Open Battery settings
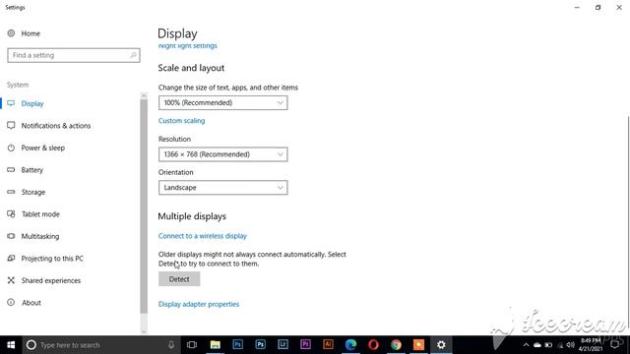Image resolution: width=630 pixels, height=354 pixels. [32, 170]
